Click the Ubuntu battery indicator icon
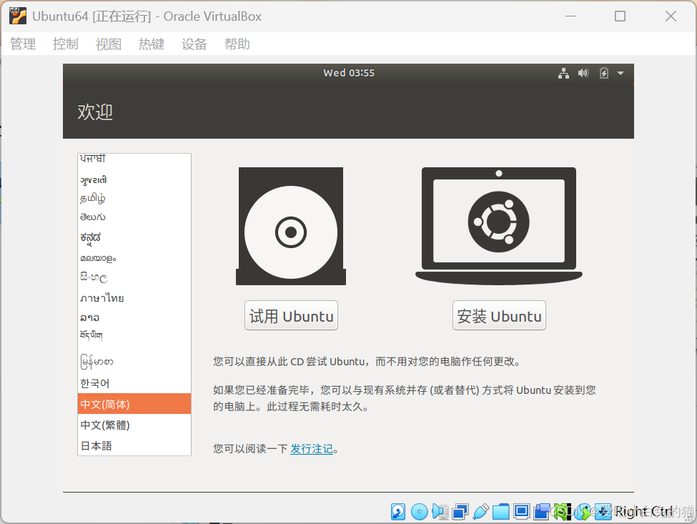Screen dimensions: 697x524 pos(603,74)
